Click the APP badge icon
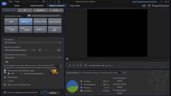Image resolution: width=171 pixels, height=96 pixels. click(x=144, y=6)
